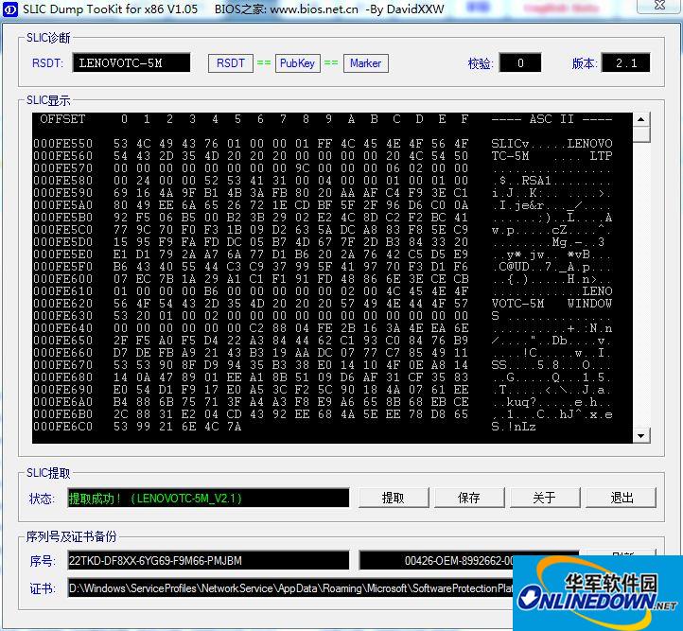Click the RSDT status button
Image resolution: width=683 pixels, height=631 pixels.
[231, 63]
